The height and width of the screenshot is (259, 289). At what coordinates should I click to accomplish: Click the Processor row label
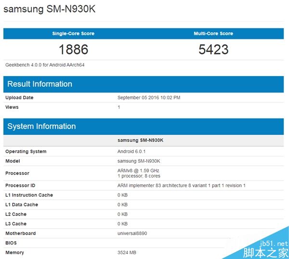click(x=17, y=173)
